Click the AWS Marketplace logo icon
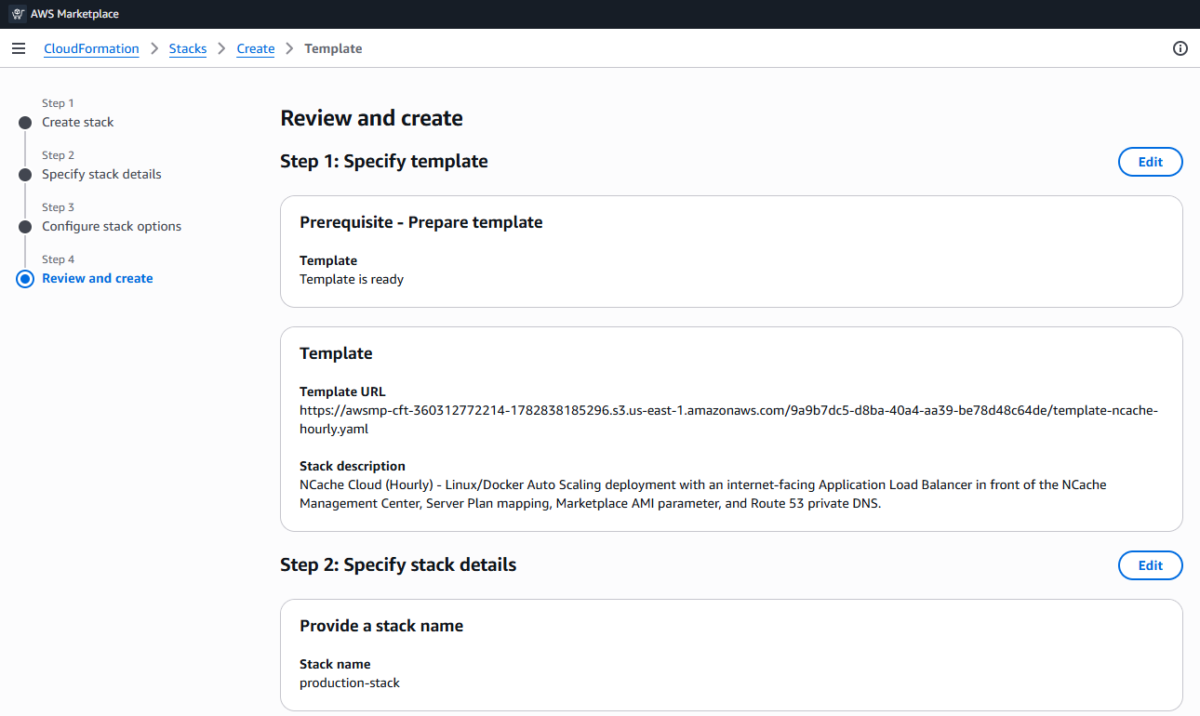Viewport: 1200px width, 716px height. pyautogui.click(x=17, y=14)
